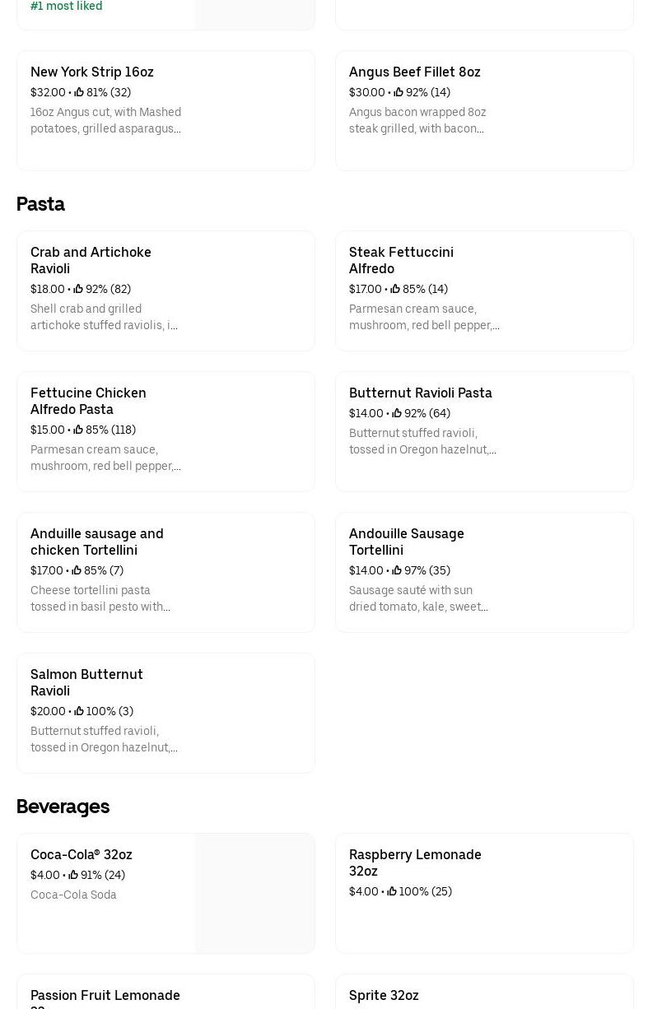
Task: Click thumbs-up icon on Salmon Butternut Ravioli
Action: click(x=79, y=712)
